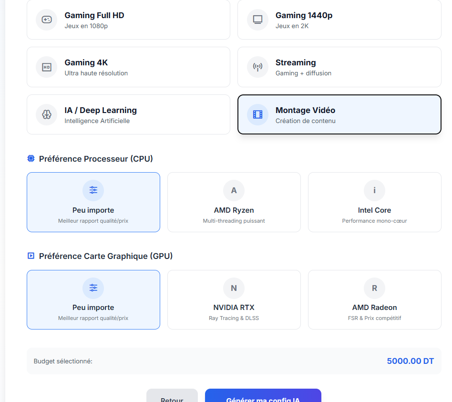Screen dimensions: 452x402
Task: Click the 'N' badge icon for NVIDIA RTX
Action: coord(234,288)
